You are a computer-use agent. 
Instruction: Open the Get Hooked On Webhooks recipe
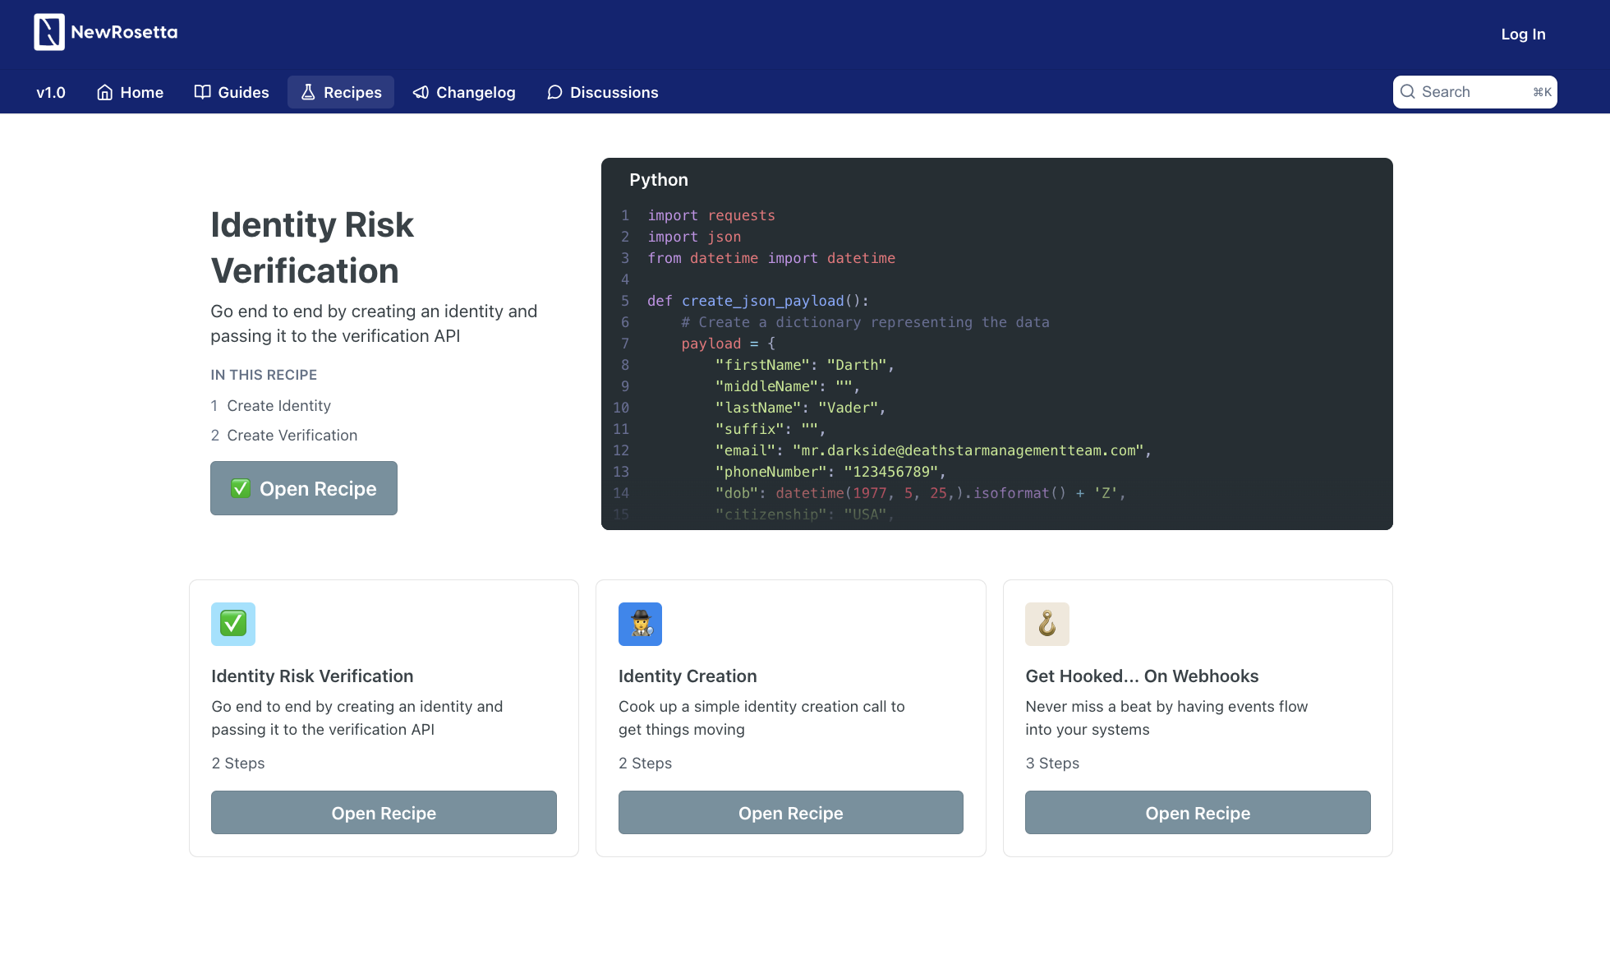[x=1198, y=813]
